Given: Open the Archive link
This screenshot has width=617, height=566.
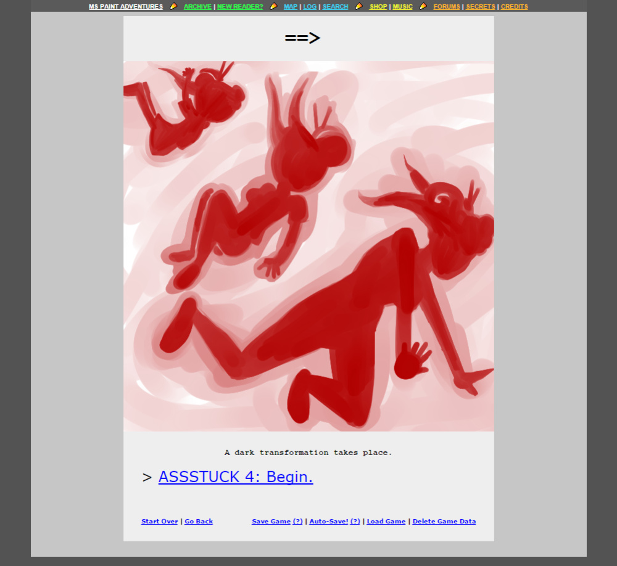Looking at the screenshot, I should tap(197, 7).
